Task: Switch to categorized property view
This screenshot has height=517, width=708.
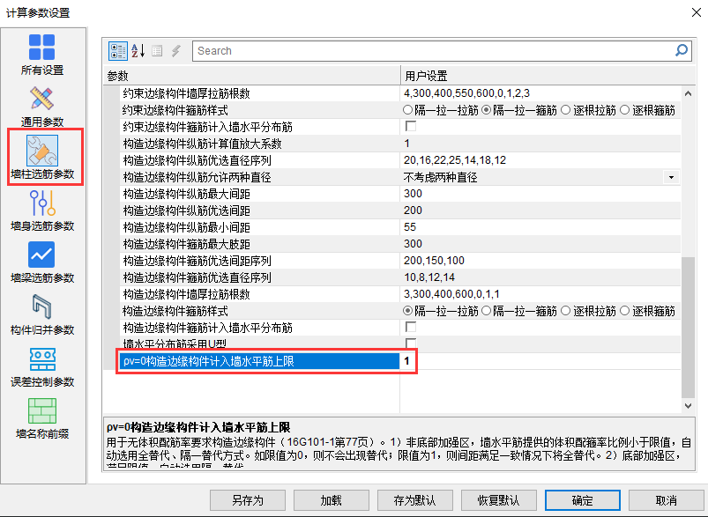Action: 118,50
